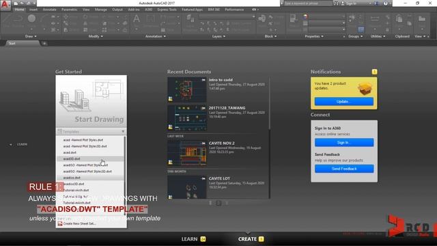The height and width of the screenshot is (246, 437).
Task: Open the AutoCAD application menu button
Action: tap(5, 5)
